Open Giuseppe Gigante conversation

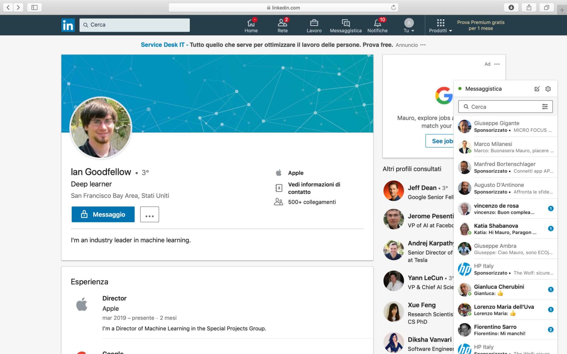pos(505,126)
